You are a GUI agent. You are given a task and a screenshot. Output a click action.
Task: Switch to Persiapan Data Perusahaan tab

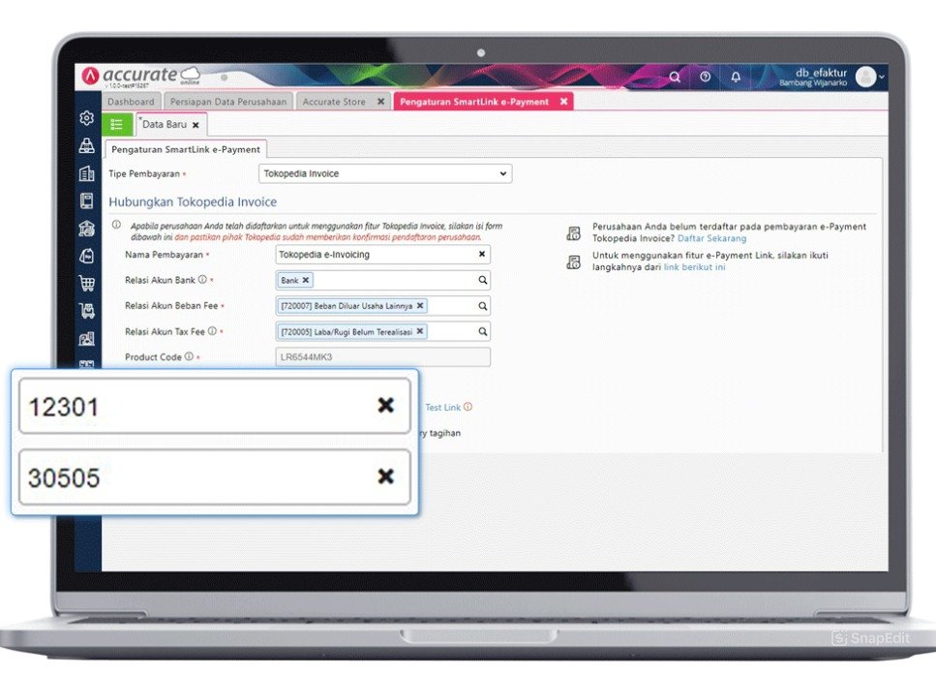click(x=228, y=102)
